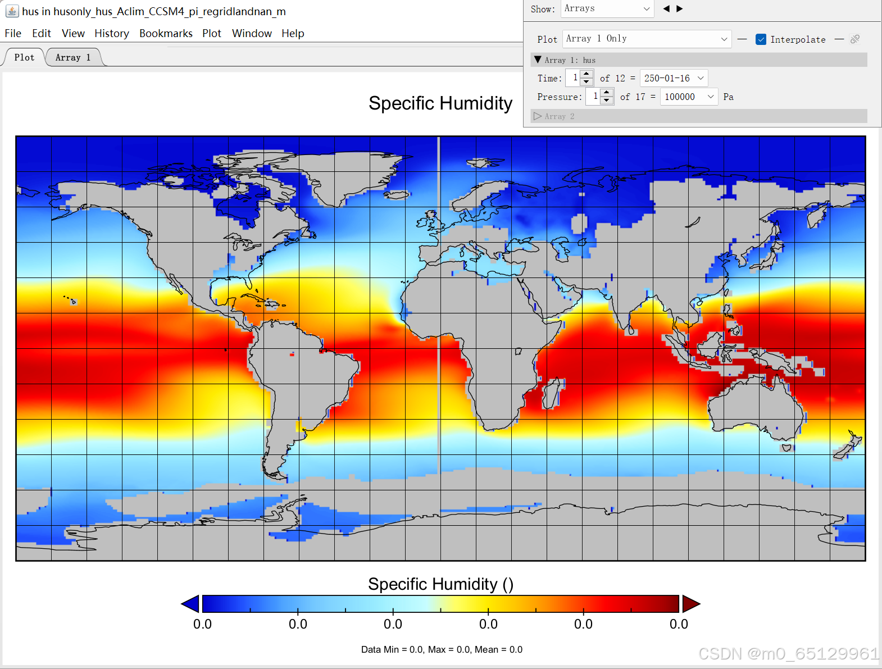This screenshot has width=882, height=669.
Task: Switch to the Array 1 tab
Action: pos(73,57)
